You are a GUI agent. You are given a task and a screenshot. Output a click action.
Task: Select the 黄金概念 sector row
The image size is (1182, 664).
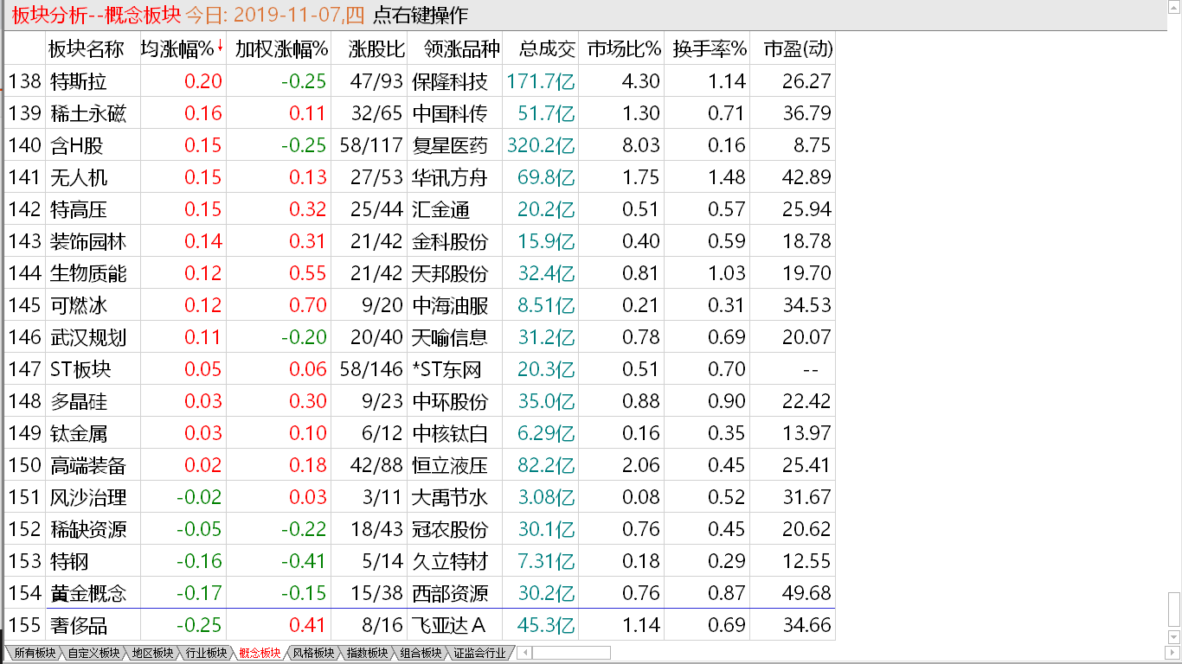(421, 593)
